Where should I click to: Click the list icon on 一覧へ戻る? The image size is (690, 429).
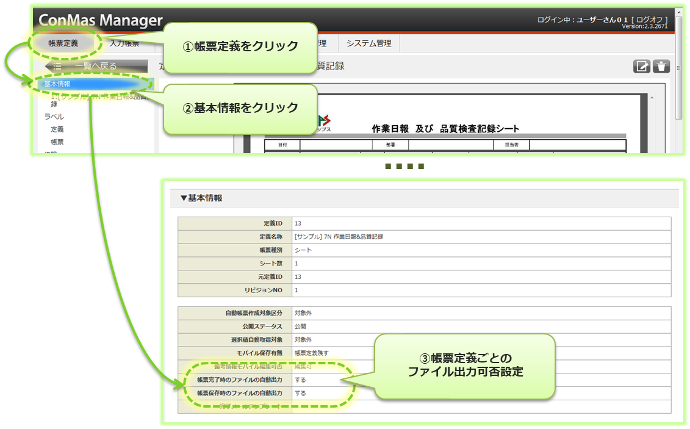pyautogui.click(x=57, y=66)
